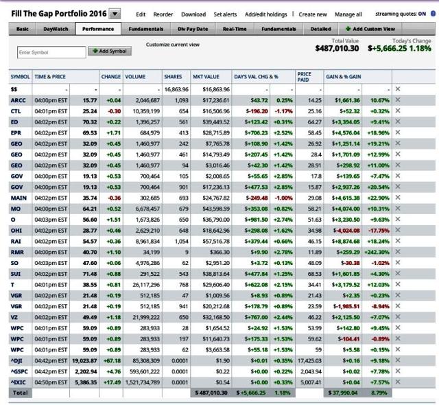Open the RAI symbol link

(16, 242)
